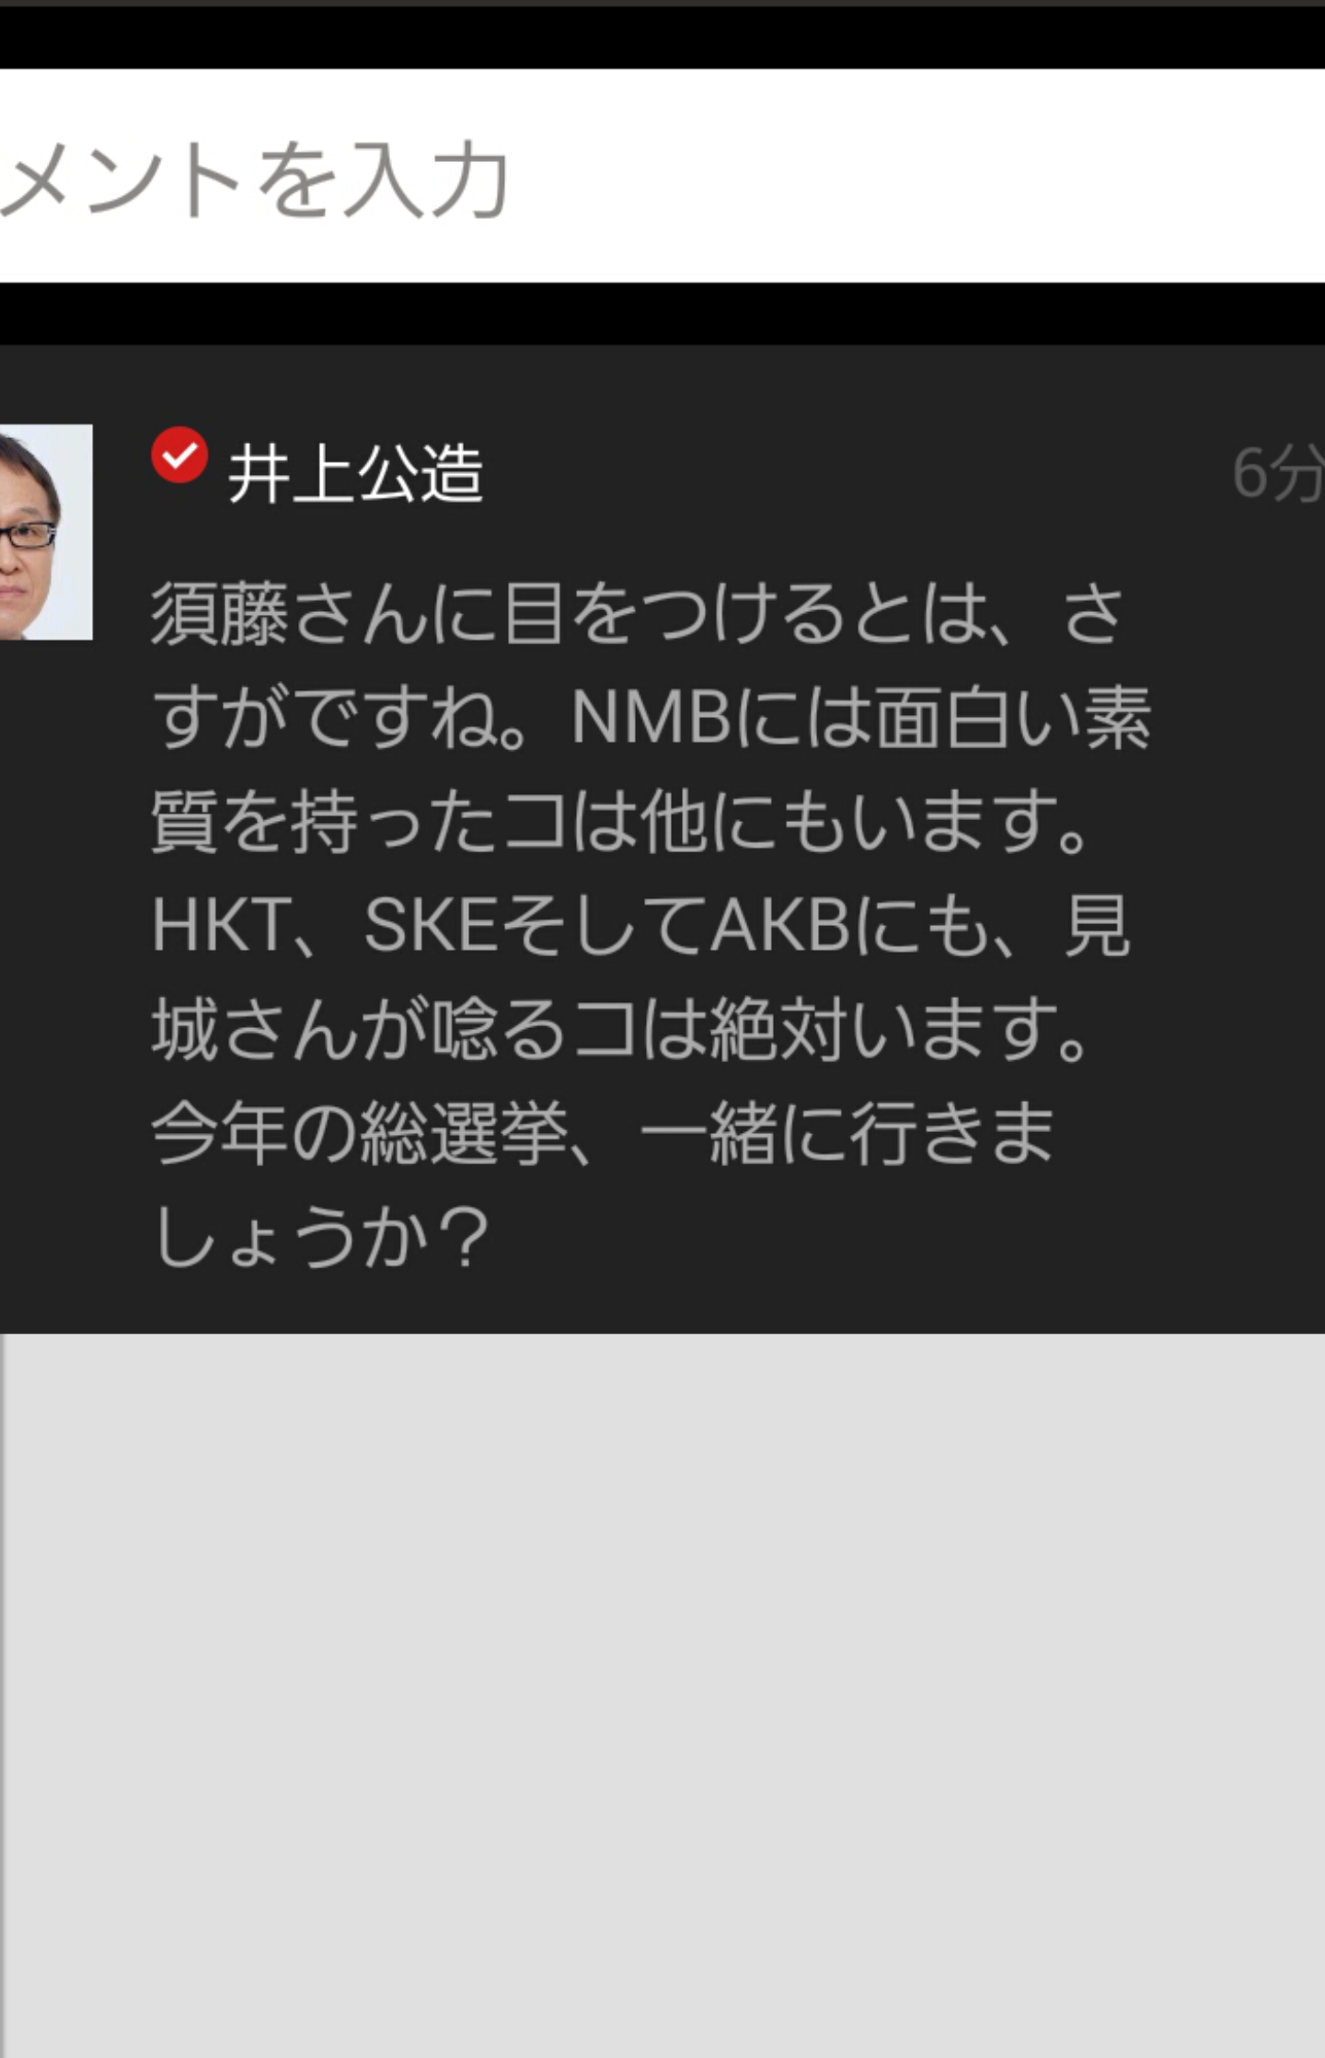Click the empty gray area below comment
This screenshot has width=1325, height=2058.
pos(662,1695)
